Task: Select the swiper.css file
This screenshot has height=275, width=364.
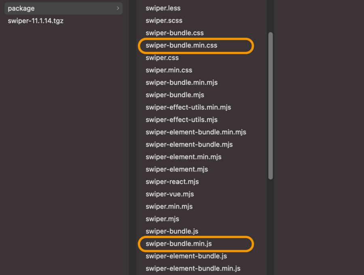Action: click(x=162, y=58)
